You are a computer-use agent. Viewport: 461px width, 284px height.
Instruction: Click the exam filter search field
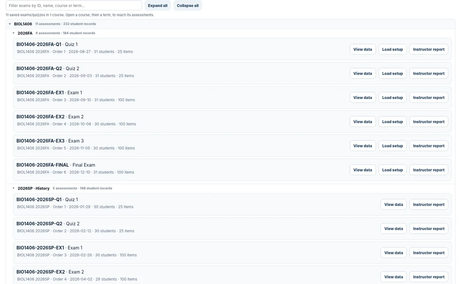(x=74, y=6)
